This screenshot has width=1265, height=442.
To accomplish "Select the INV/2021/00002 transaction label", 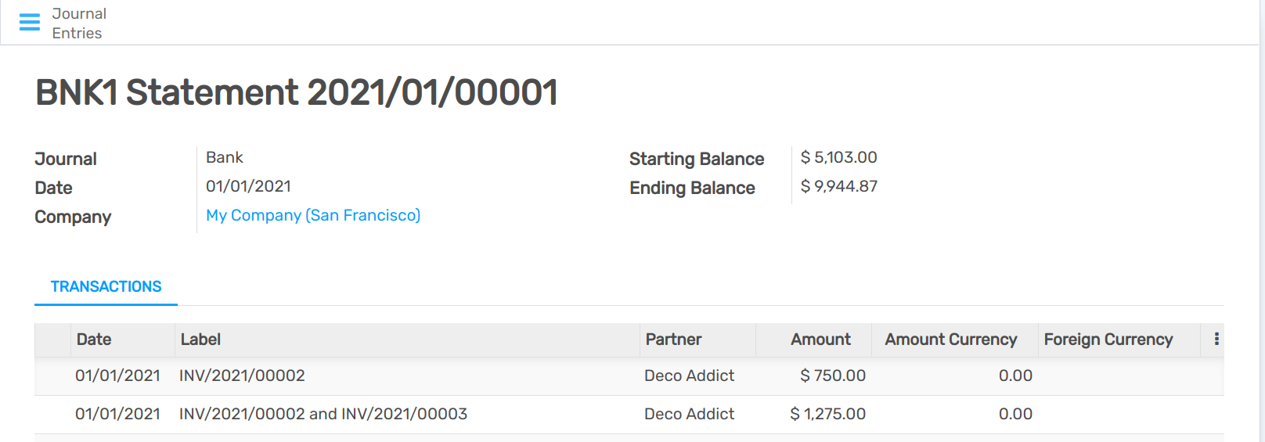I will pos(242,376).
